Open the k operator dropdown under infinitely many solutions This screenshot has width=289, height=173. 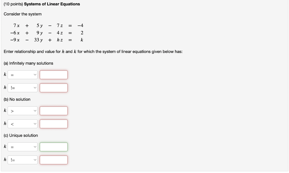(23, 75)
